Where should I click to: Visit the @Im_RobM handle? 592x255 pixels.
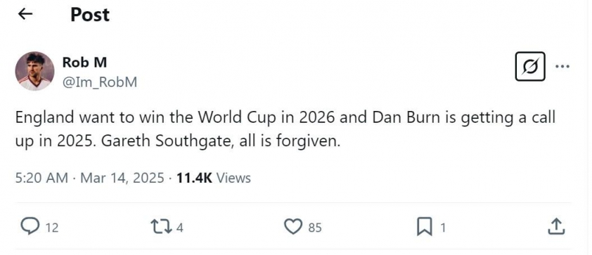[x=99, y=82]
